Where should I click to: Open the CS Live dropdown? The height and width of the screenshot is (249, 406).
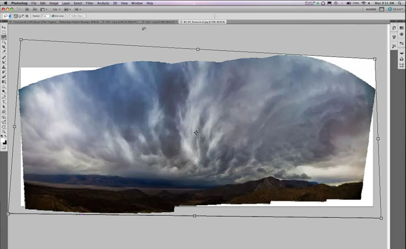(x=395, y=9)
